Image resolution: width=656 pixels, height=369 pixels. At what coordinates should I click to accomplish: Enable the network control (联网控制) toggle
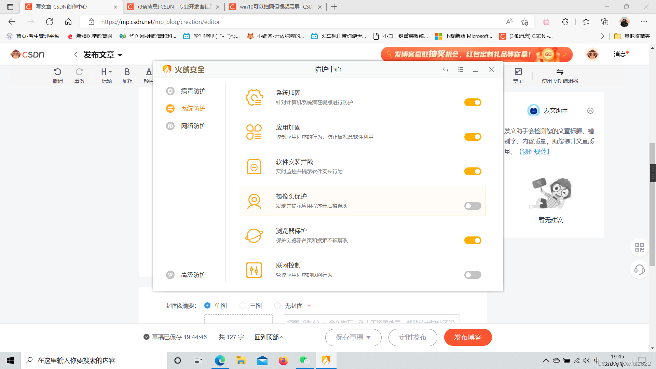coord(473,275)
